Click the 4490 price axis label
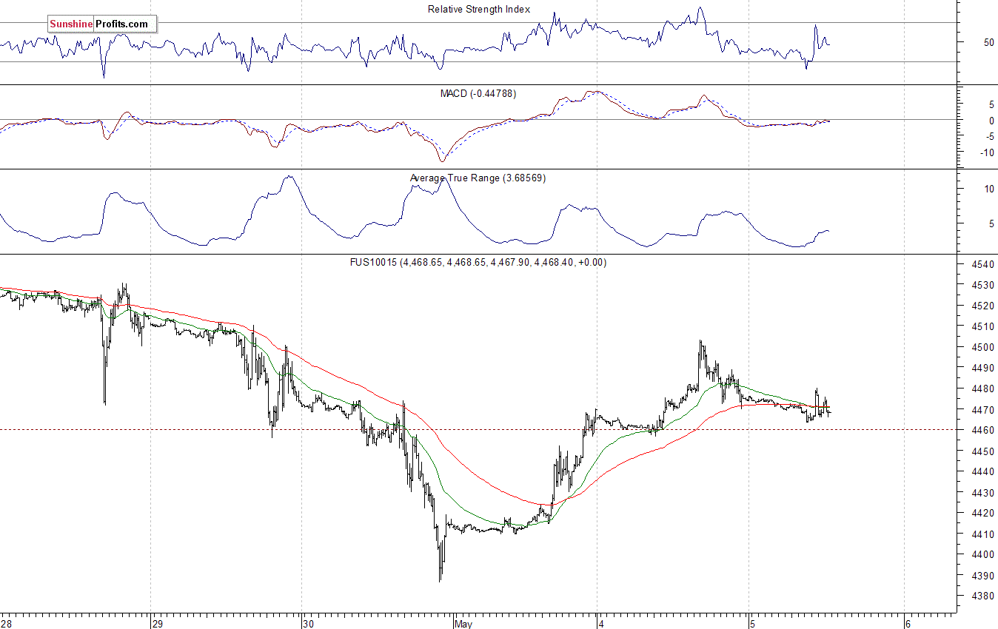 (984, 368)
